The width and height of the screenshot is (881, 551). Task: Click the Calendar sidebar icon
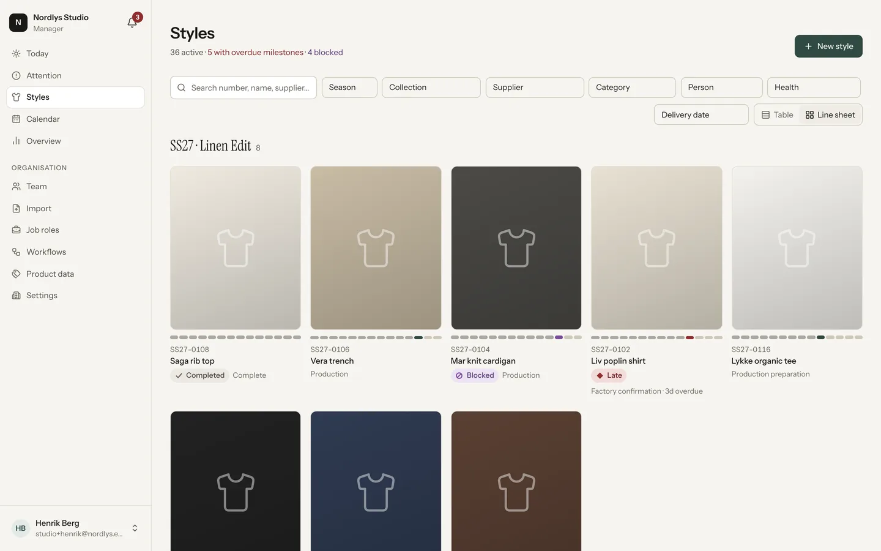pyautogui.click(x=17, y=119)
